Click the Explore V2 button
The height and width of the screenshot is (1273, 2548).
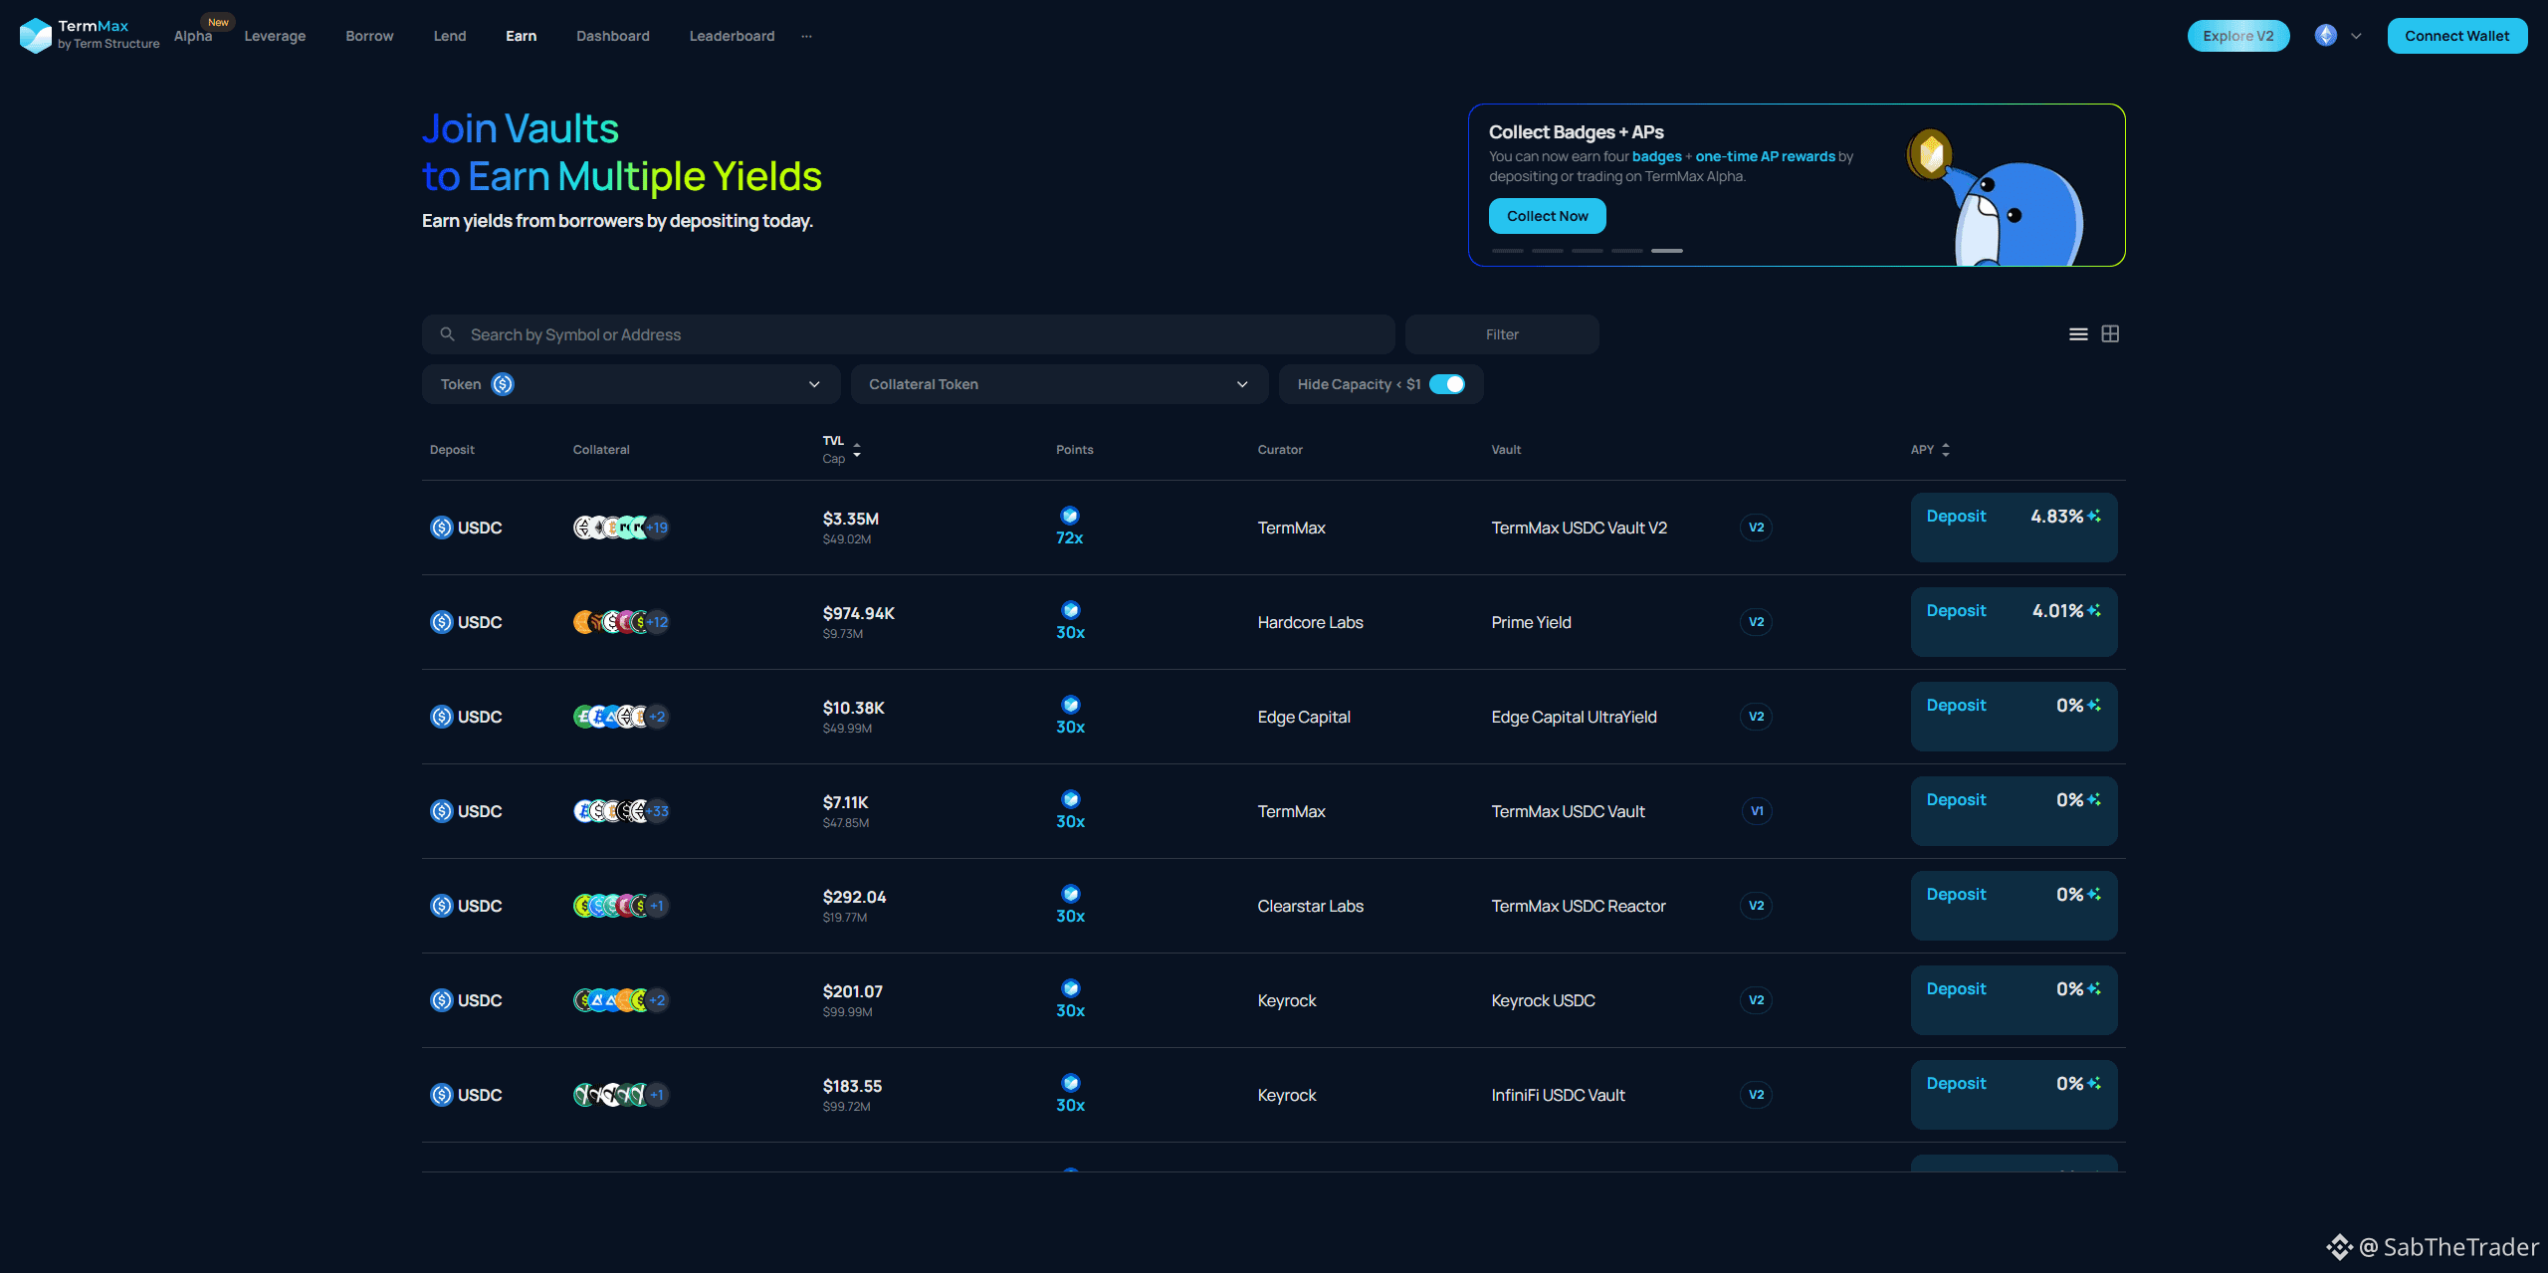(2238, 36)
